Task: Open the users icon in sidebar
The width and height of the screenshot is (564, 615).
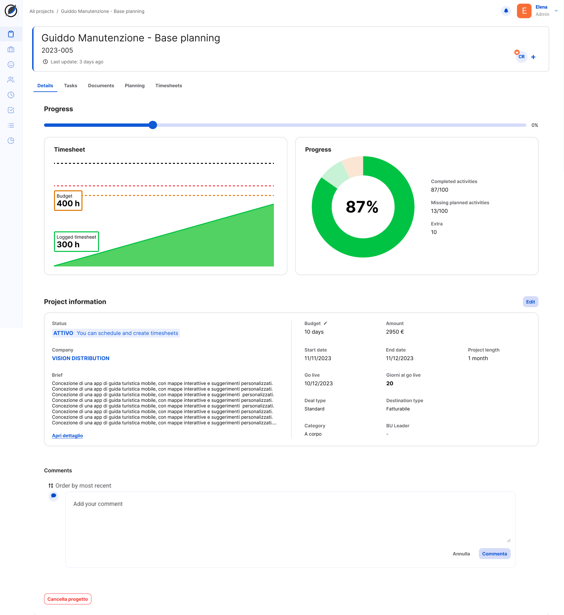Action: pyautogui.click(x=11, y=80)
